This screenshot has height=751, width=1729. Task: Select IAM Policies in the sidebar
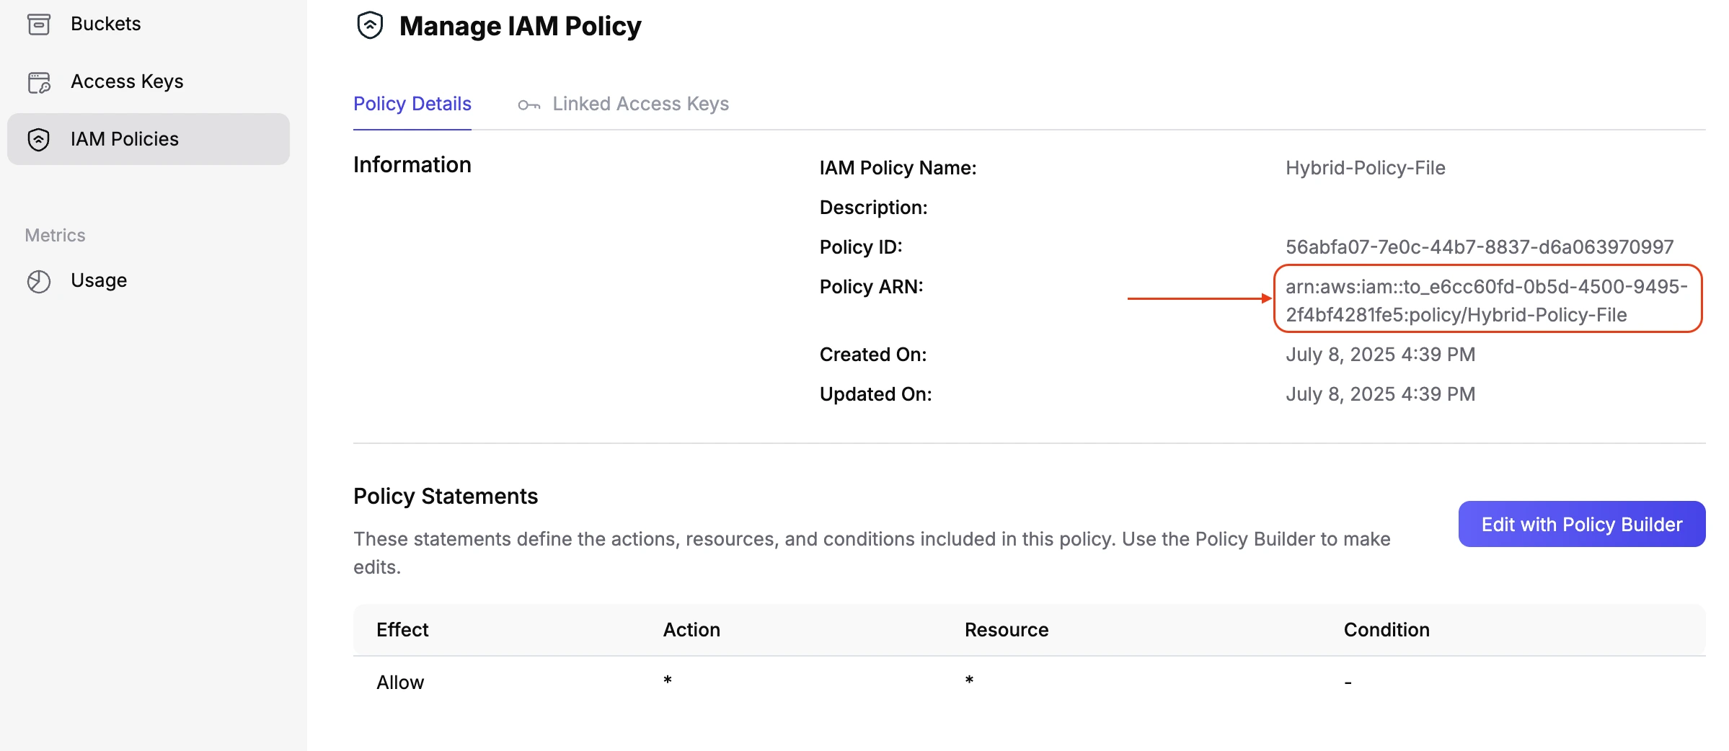[124, 139]
